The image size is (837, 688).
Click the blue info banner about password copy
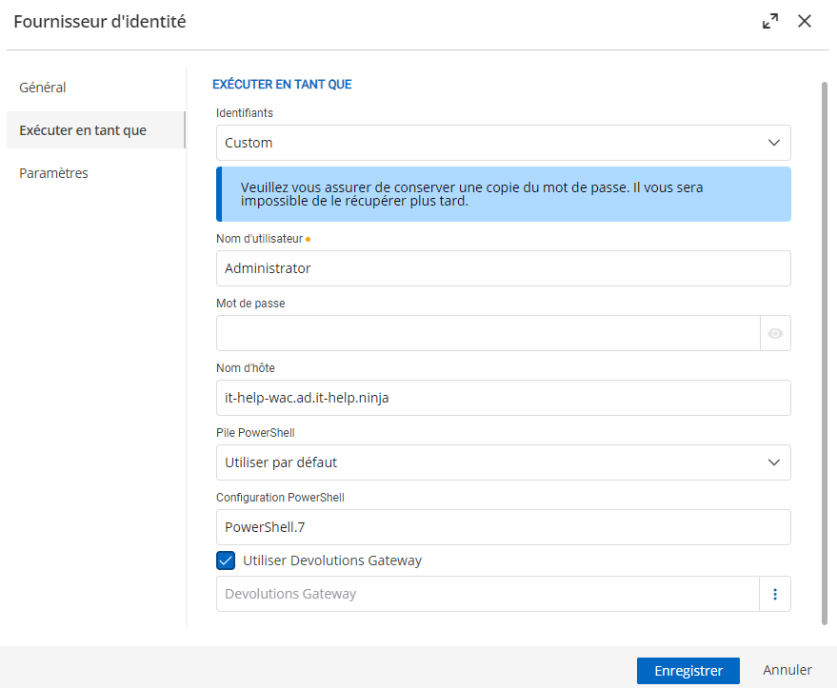(x=503, y=193)
